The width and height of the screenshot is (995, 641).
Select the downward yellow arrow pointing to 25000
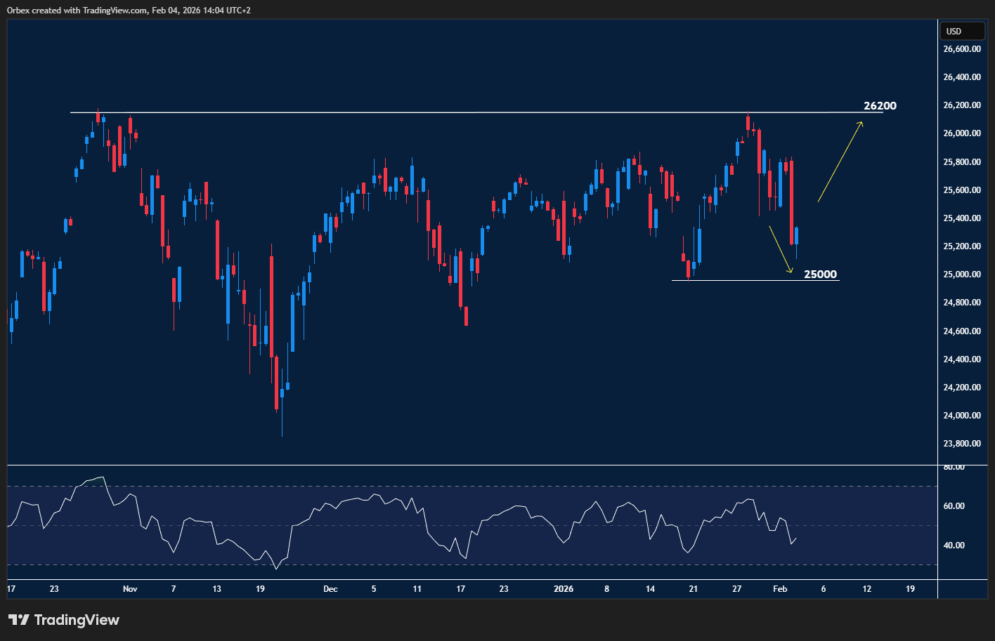pyautogui.click(x=781, y=249)
